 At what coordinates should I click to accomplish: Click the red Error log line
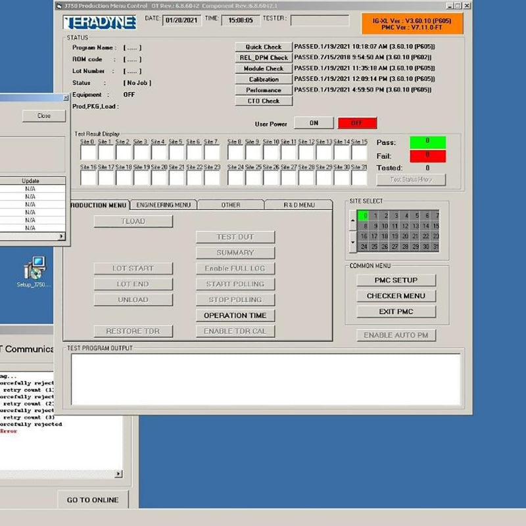click(9, 431)
